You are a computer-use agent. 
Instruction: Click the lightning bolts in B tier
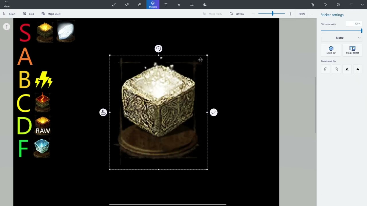tap(44, 80)
